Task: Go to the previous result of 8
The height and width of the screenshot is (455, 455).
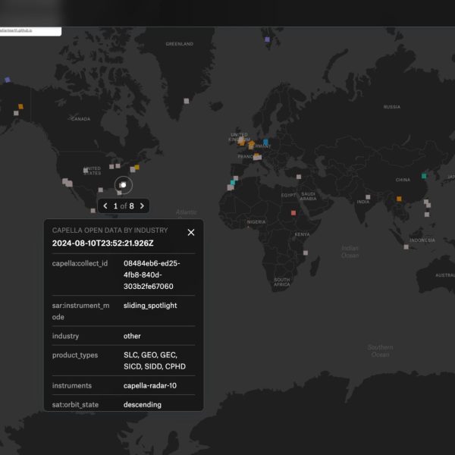Action: click(x=105, y=206)
